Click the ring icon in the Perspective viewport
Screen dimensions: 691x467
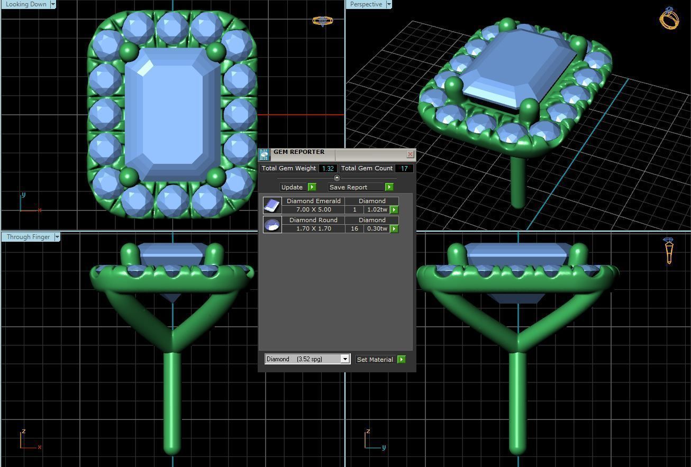point(669,18)
